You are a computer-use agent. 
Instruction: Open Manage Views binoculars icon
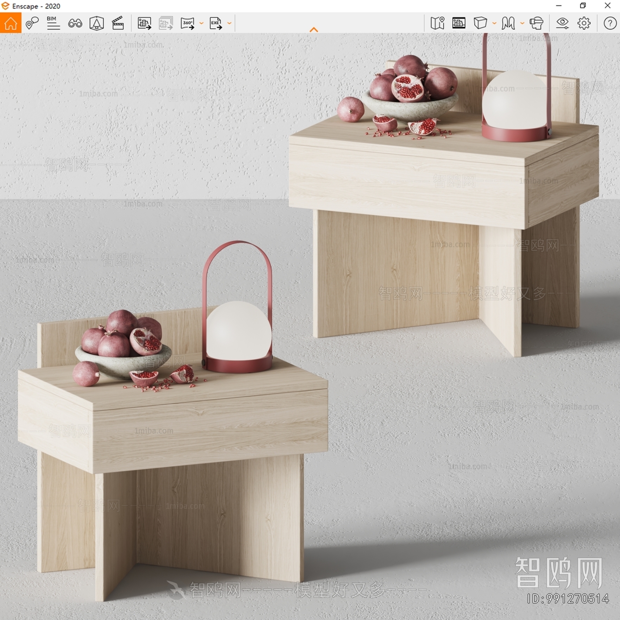pyautogui.click(x=75, y=23)
